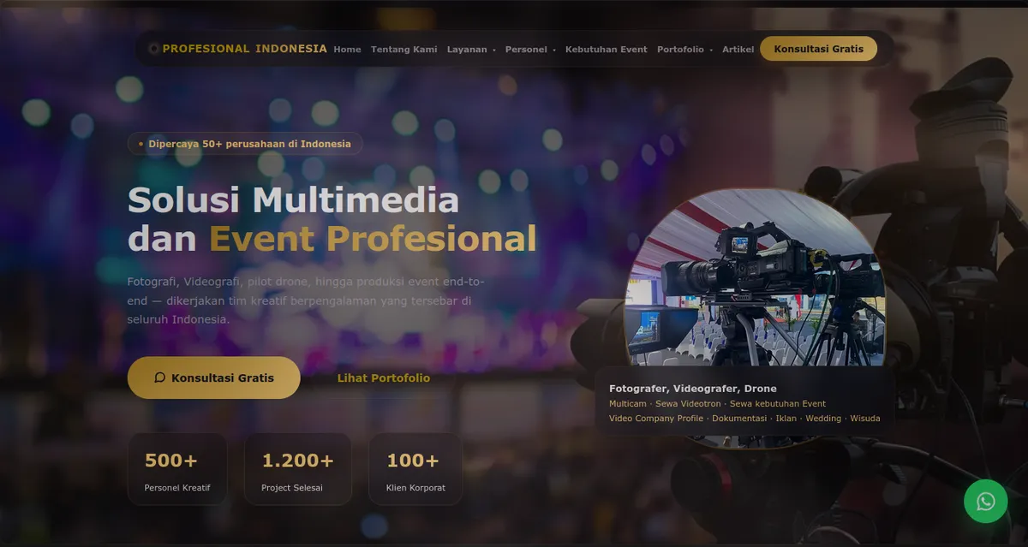Expand the Layanan dropdown menu

(471, 50)
